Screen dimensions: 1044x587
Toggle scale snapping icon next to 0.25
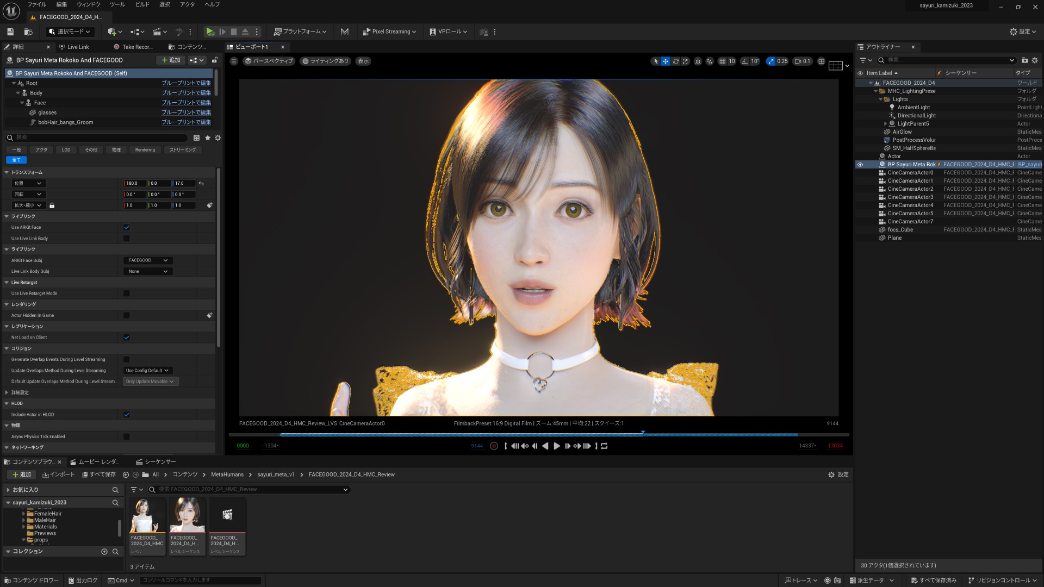coord(771,61)
